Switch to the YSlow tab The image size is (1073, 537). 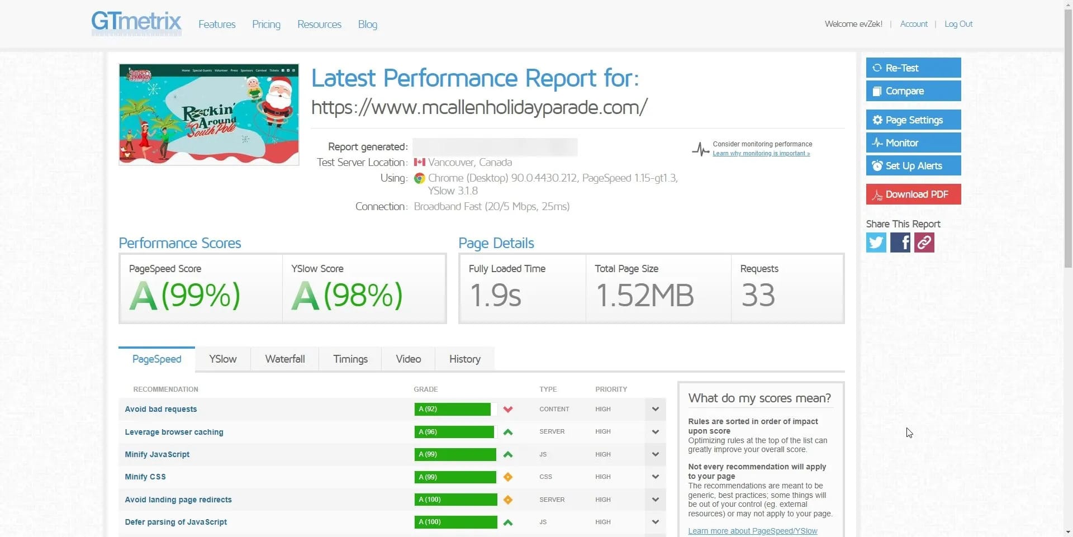pos(222,359)
